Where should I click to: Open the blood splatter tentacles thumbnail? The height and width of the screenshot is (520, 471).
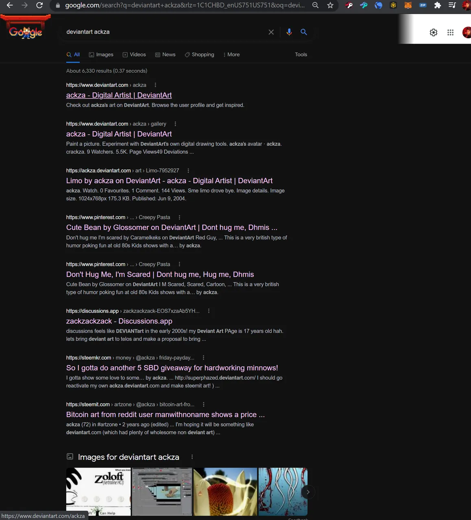point(283,492)
